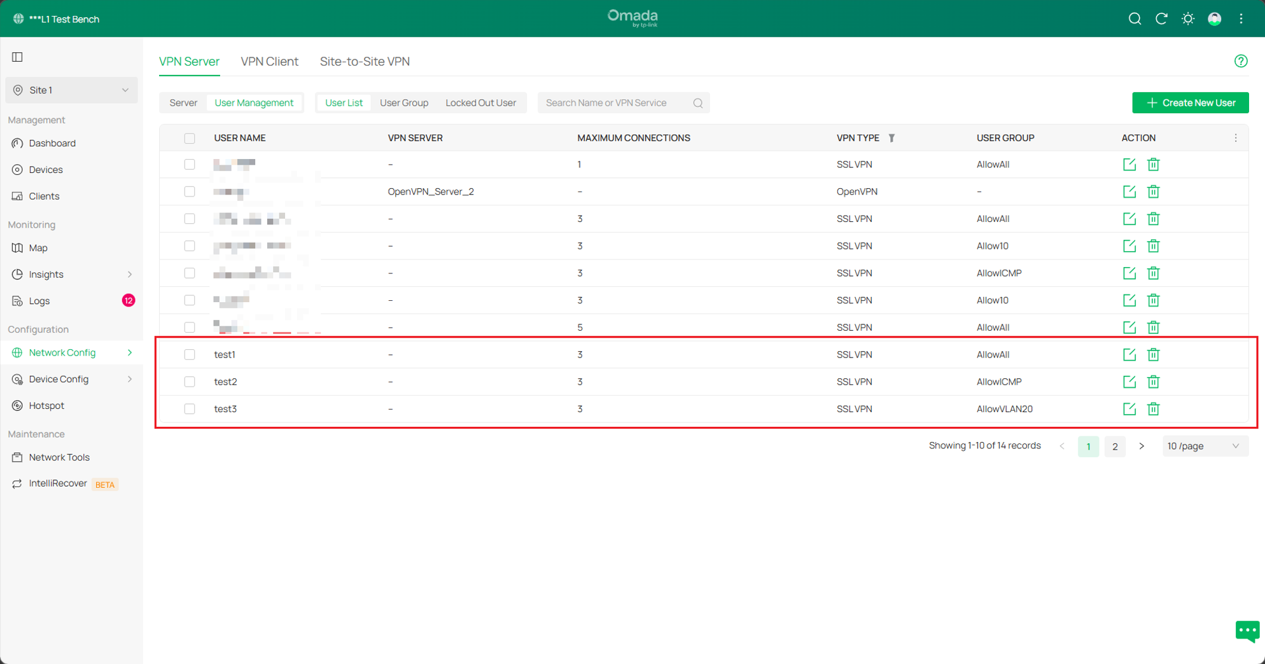Image resolution: width=1265 pixels, height=664 pixels.
Task: Open the User Group sub-tab
Action: click(404, 103)
